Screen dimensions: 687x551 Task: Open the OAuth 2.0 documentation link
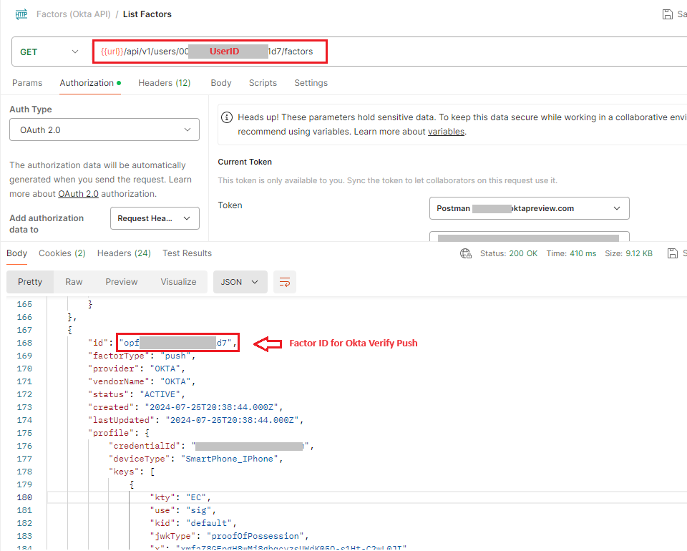pos(79,194)
